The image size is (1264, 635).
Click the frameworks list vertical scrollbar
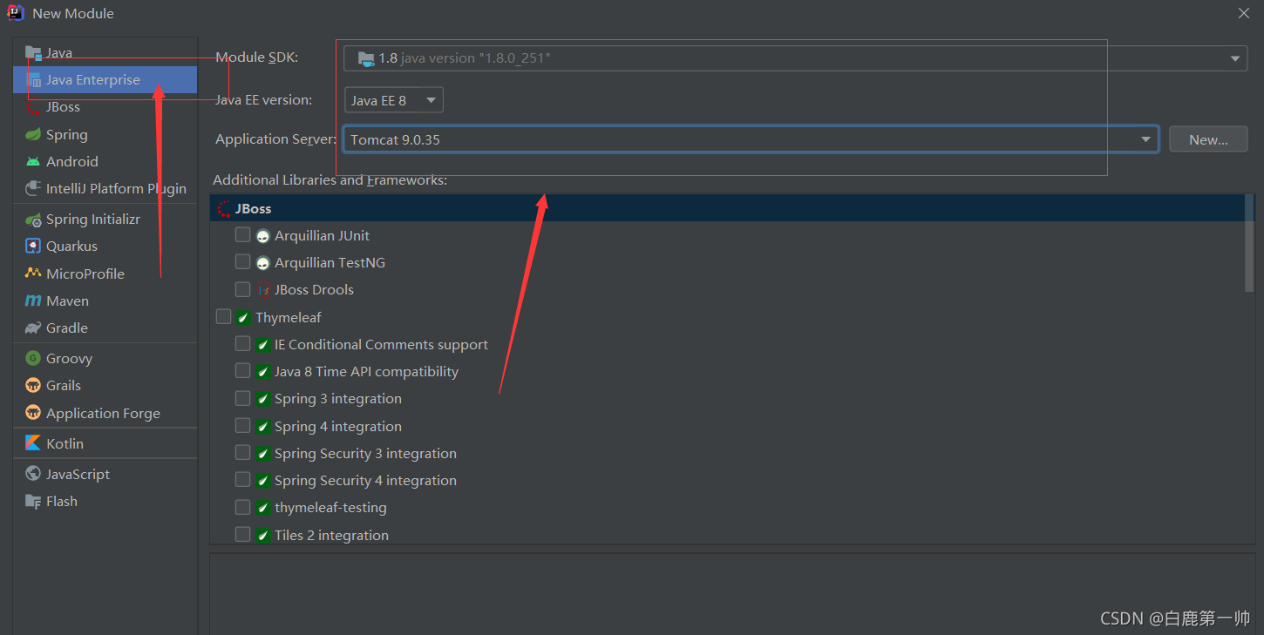(1249, 243)
